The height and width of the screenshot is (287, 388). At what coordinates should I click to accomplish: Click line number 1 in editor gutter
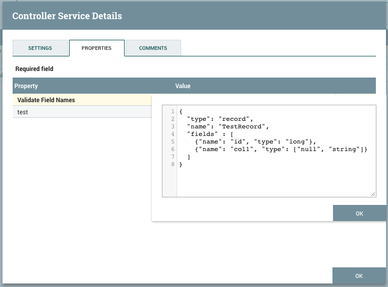173,111
